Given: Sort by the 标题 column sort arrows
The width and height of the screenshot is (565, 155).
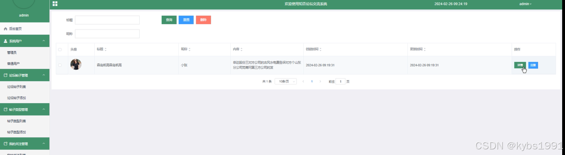Looking at the screenshot, I should pyautogui.click(x=106, y=49).
